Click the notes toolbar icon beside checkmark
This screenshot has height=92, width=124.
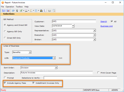click(26, 11)
